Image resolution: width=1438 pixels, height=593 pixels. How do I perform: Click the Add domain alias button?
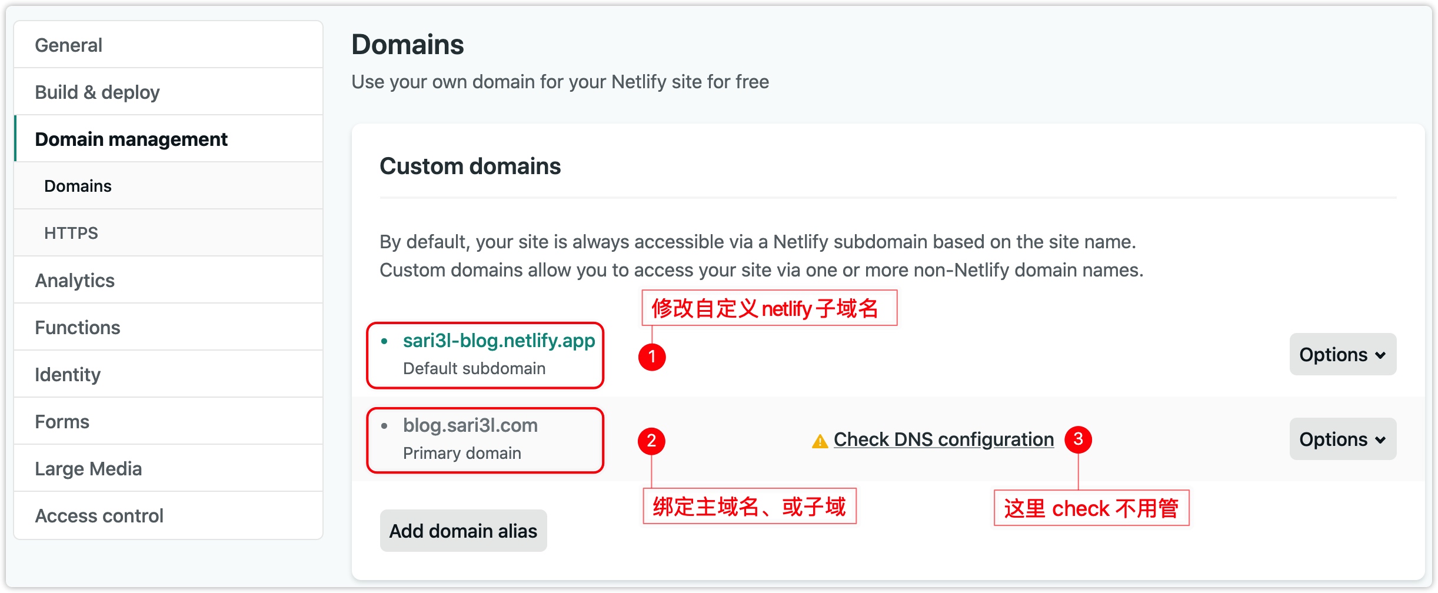(x=463, y=531)
